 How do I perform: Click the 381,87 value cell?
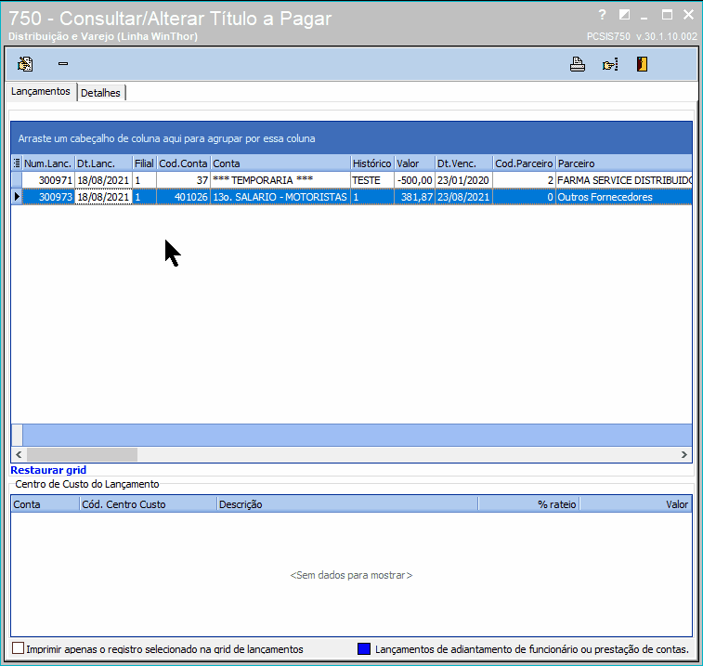pos(415,197)
